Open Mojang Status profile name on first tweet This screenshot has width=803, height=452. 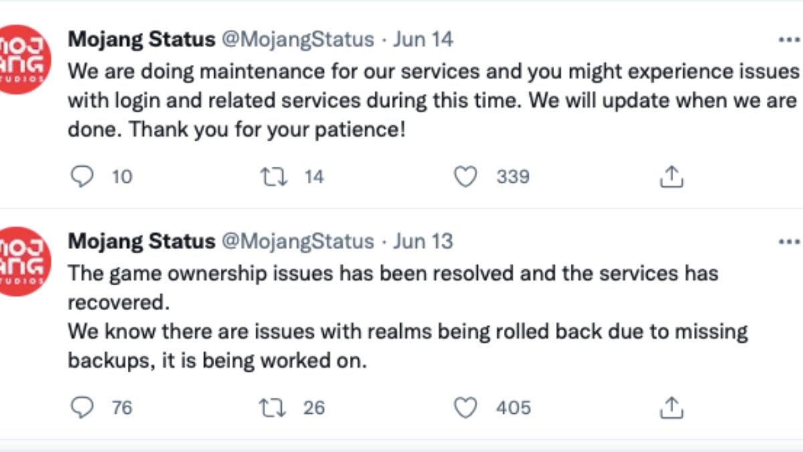point(141,40)
